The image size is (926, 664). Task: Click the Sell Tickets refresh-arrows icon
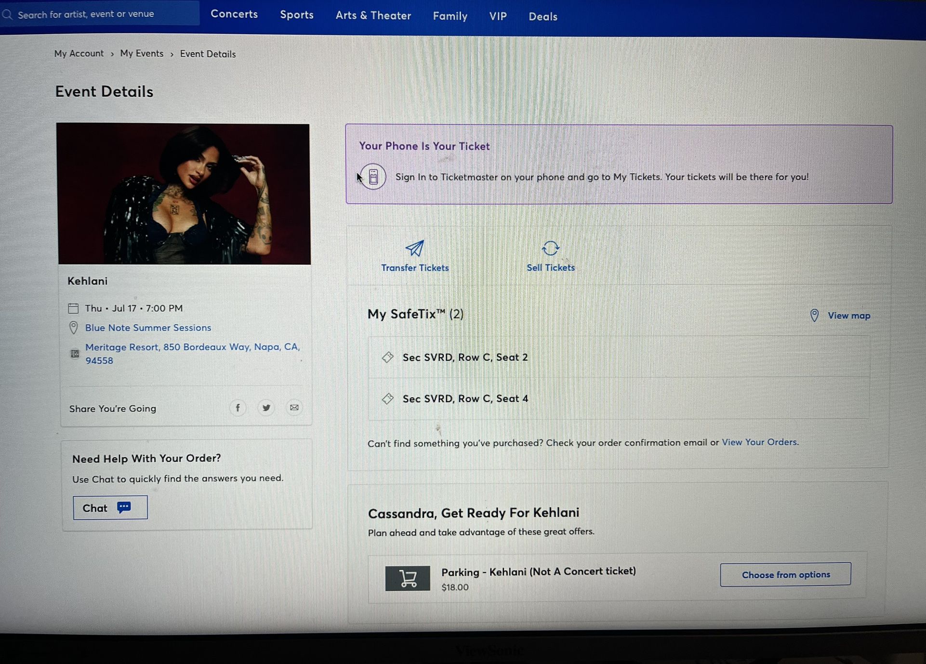pyautogui.click(x=551, y=248)
